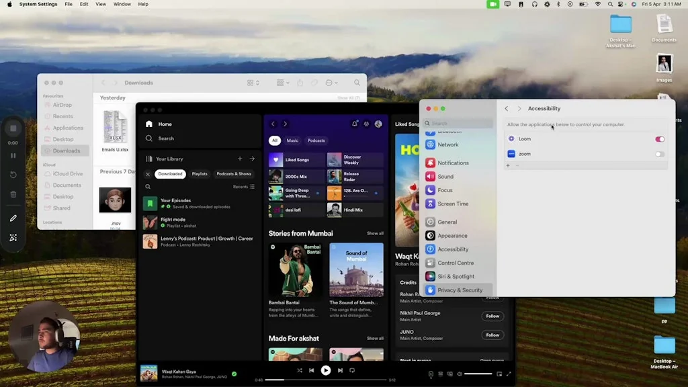Select the Podcasts filter tab
The image size is (688, 387).
[x=316, y=140]
